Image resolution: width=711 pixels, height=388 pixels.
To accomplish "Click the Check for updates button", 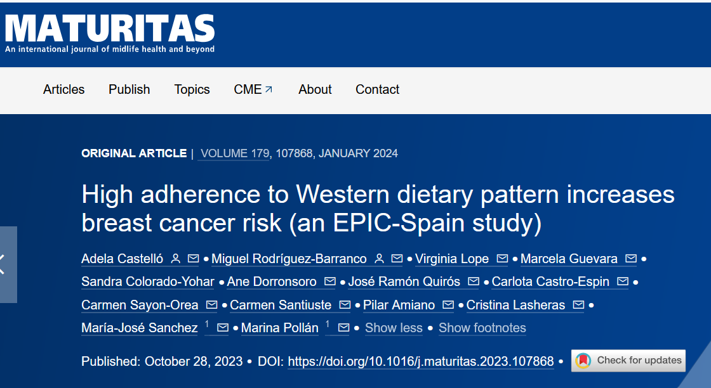I will 628,361.
